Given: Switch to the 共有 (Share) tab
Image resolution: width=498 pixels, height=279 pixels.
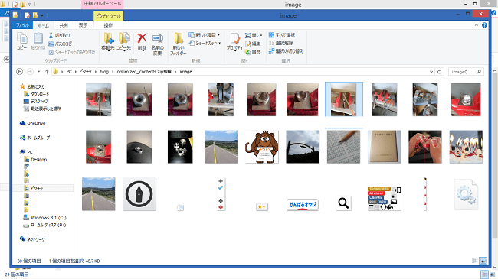Looking at the screenshot, I should pos(64,25).
